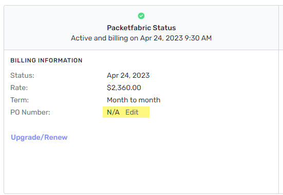Select the rate value $2,360.00
The height and width of the screenshot is (195, 283).
pyautogui.click(x=124, y=88)
